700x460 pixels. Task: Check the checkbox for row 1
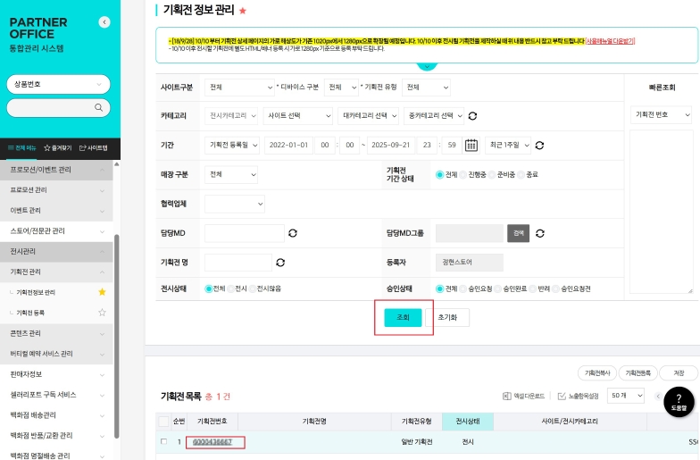(x=163, y=441)
